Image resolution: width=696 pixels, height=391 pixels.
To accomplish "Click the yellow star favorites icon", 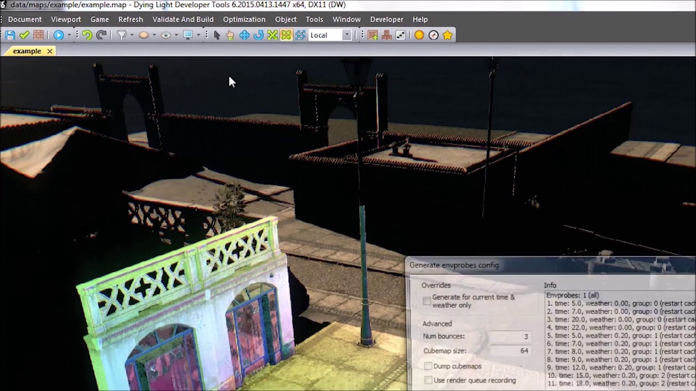I will (x=448, y=35).
